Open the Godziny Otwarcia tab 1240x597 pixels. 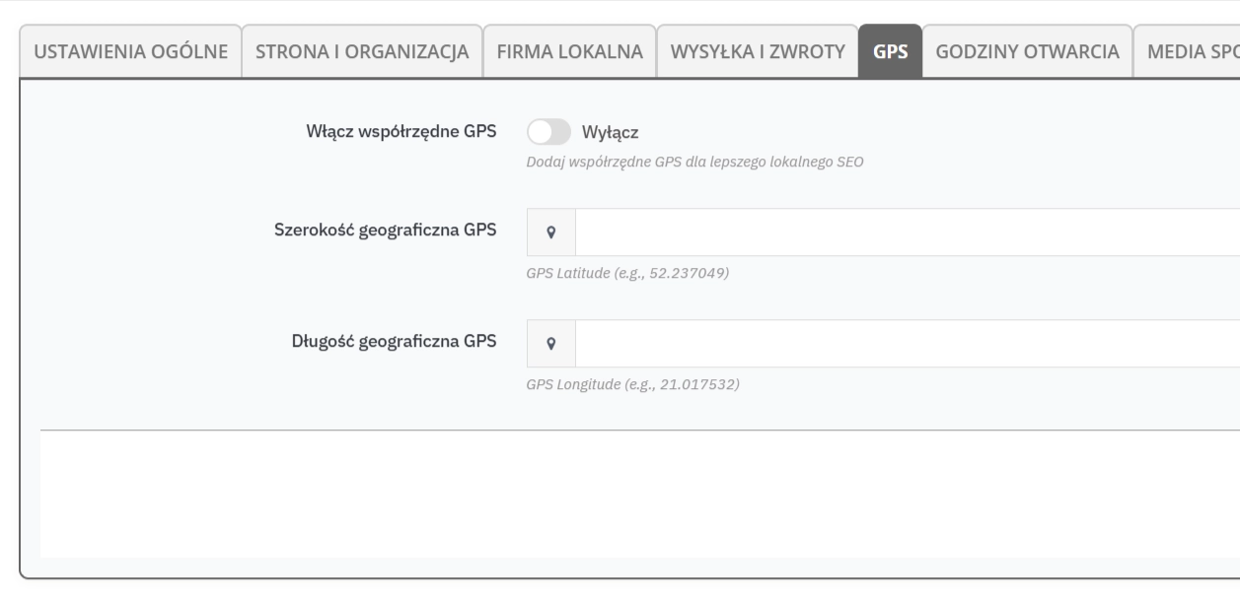(1027, 52)
